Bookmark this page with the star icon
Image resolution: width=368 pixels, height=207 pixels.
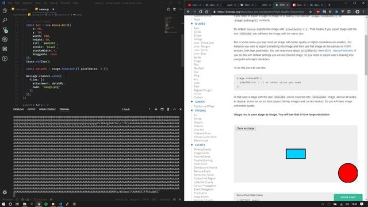pos(310,11)
